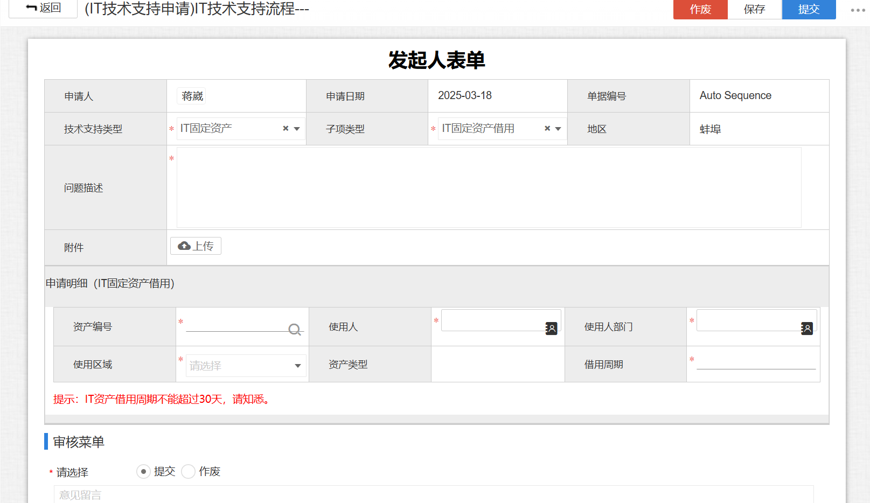Clear the IT固定资产借用 sub-item selection x icon
Viewport: 870px width, 503px height.
point(547,129)
